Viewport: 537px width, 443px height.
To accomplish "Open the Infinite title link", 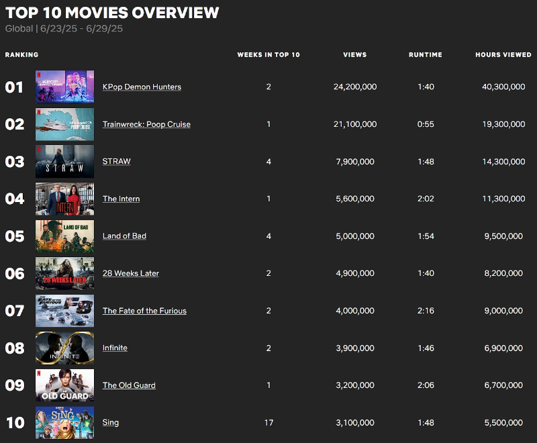I will click(x=115, y=348).
